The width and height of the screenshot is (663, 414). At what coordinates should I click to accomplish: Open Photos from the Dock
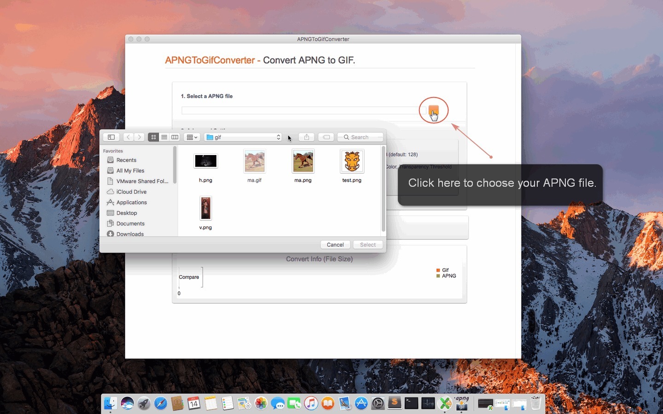[261, 403]
